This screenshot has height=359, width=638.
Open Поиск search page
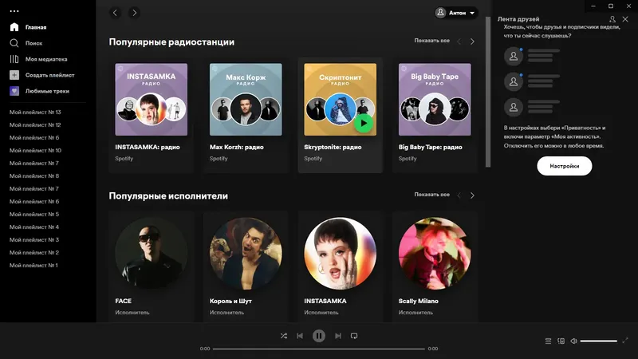[33, 43]
